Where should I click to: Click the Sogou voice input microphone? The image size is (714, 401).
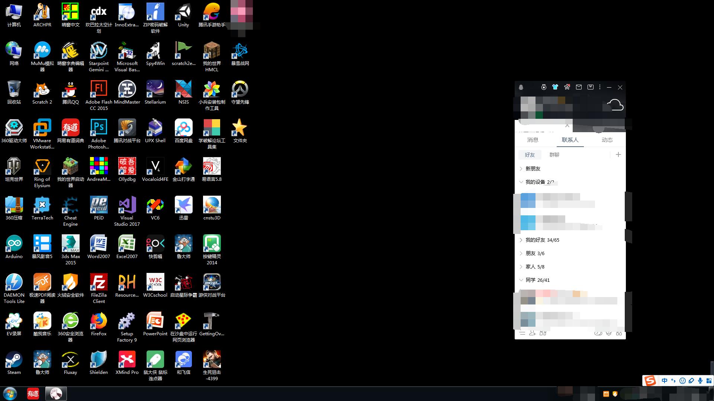point(700,381)
